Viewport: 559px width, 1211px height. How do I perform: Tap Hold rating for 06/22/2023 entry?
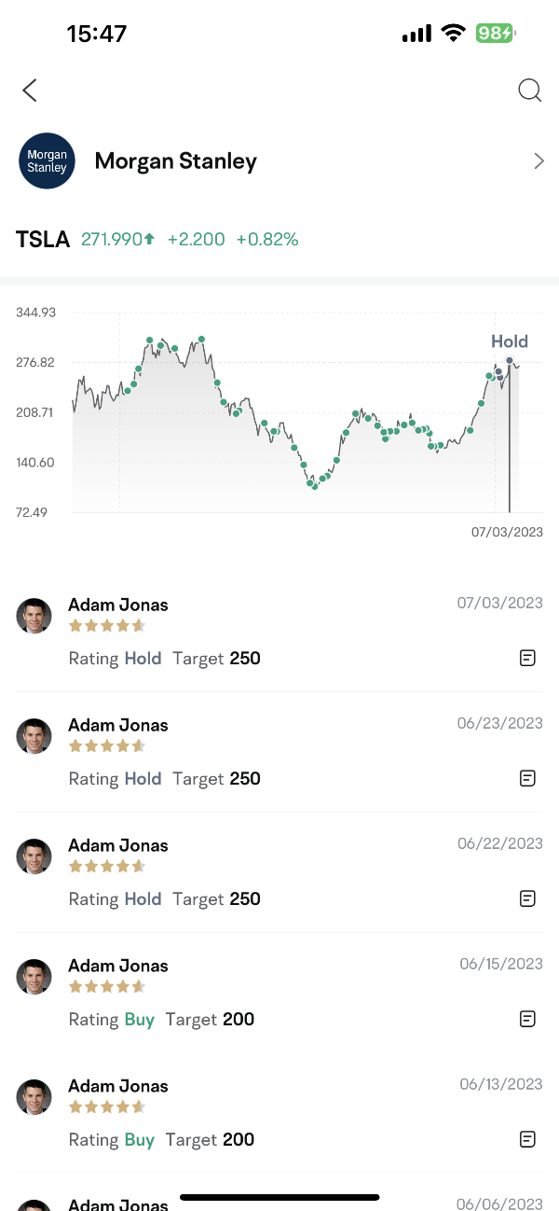[x=143, y=899]
